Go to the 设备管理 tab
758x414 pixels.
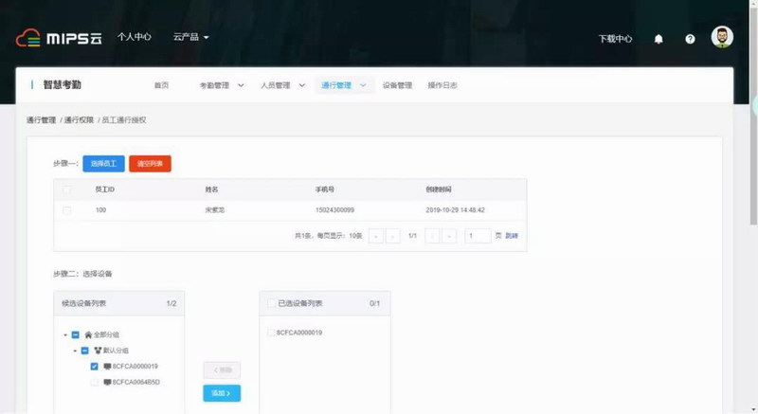point(397,85)
